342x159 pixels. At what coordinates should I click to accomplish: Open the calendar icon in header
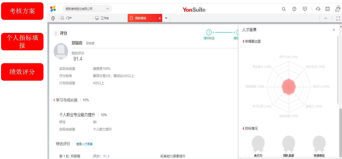click(327, 9)
